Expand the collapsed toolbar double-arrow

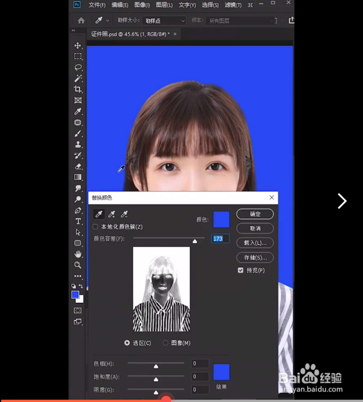tap(74, 31)
